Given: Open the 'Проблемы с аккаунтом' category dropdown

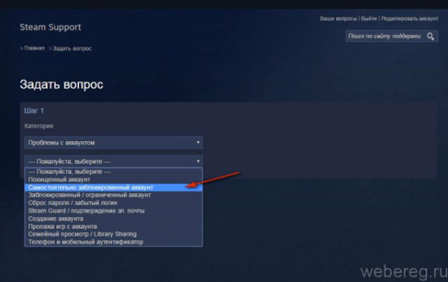Looking at the screenshot, I should point(113,142).
